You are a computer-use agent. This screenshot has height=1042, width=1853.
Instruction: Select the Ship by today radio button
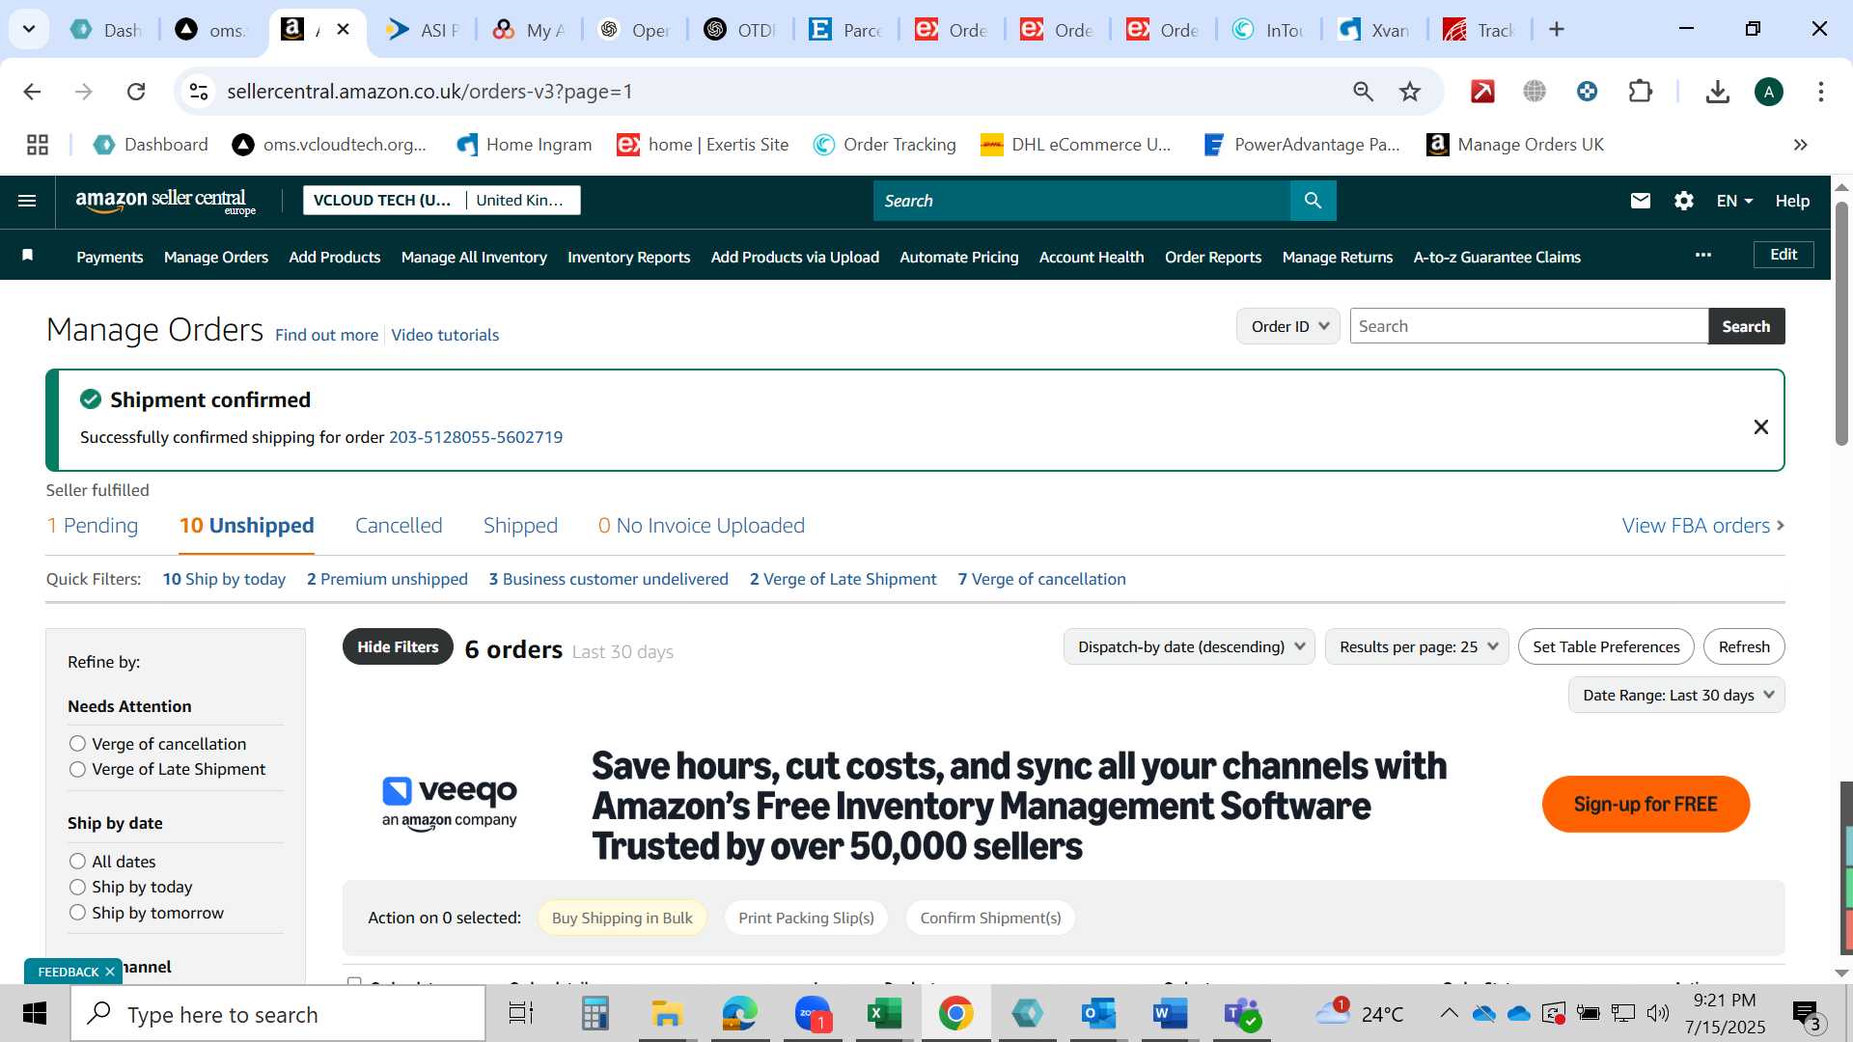[77, 887]
